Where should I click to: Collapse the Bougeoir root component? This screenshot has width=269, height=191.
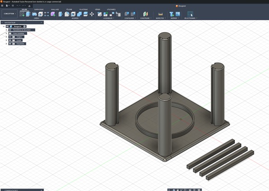tap(4, 26)
